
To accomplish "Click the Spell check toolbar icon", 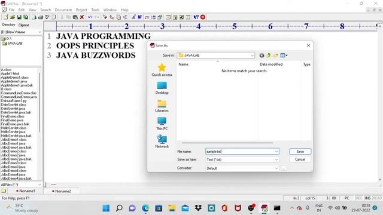I will [47, 17].
